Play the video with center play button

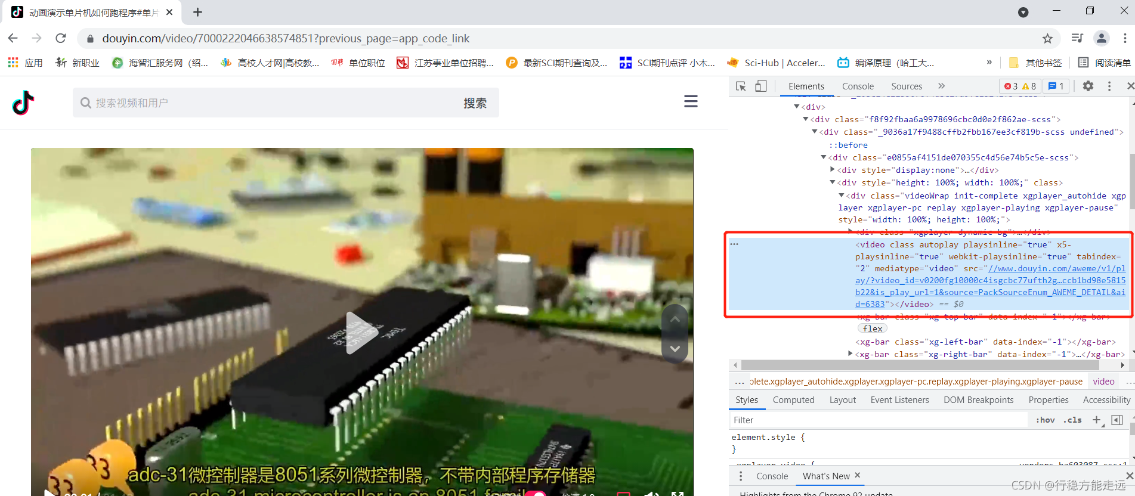point(362,333)
